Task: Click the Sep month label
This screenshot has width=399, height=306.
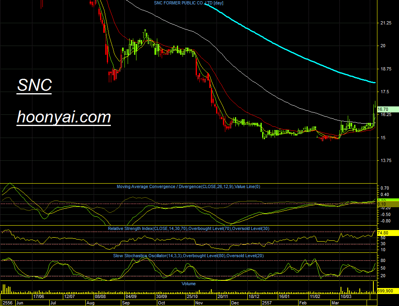Action: 126,303
